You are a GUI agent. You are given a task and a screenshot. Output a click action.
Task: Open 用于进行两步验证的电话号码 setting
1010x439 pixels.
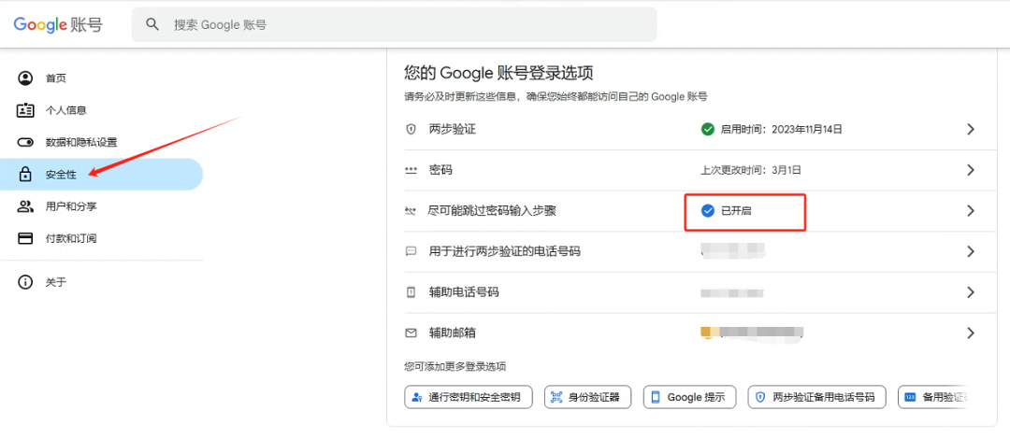click(x=700, y=251)
